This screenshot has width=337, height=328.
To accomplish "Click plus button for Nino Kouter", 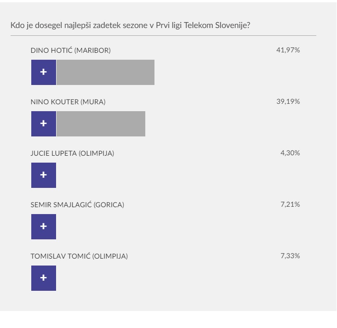I will pos(44,124).
